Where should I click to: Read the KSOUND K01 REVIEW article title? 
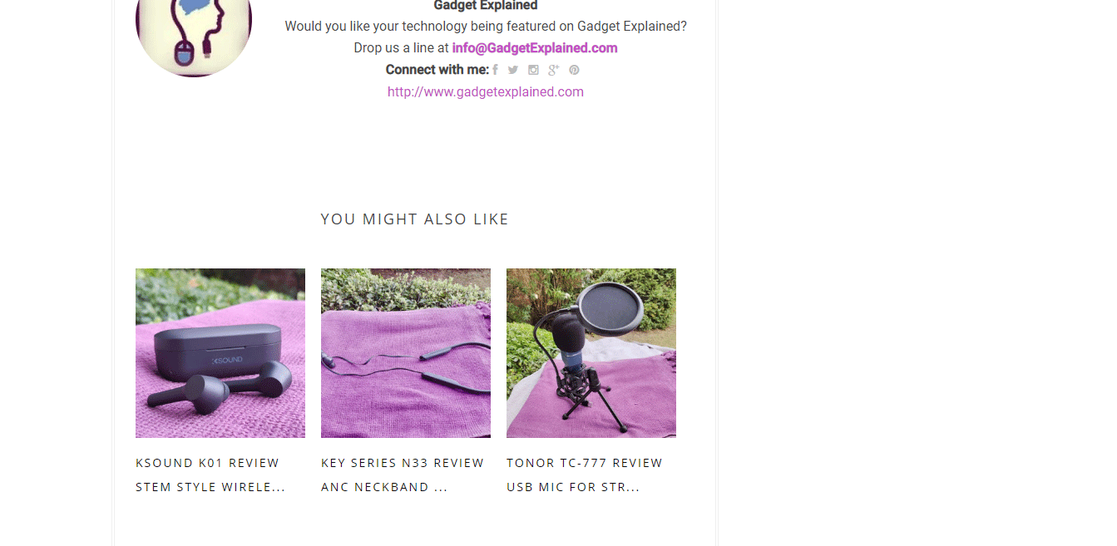pos(208,463)
